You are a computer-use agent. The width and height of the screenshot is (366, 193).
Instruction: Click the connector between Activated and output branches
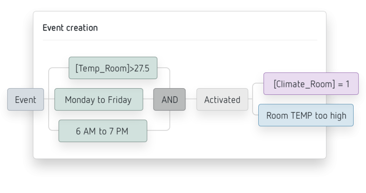[250, 99]
